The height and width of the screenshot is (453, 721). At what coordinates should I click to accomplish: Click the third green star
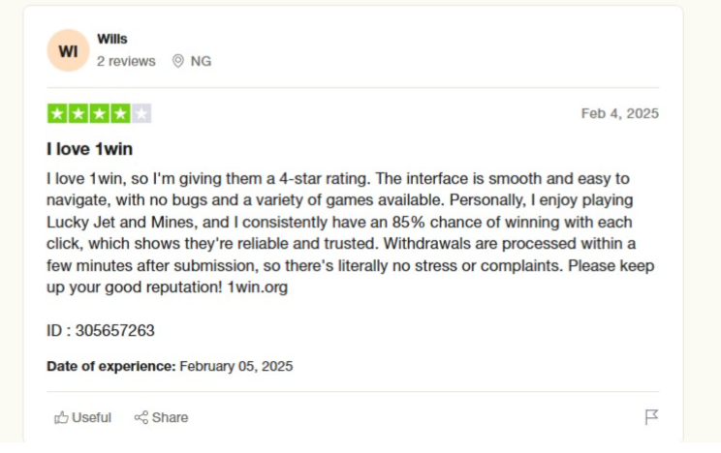pos(99,113)
